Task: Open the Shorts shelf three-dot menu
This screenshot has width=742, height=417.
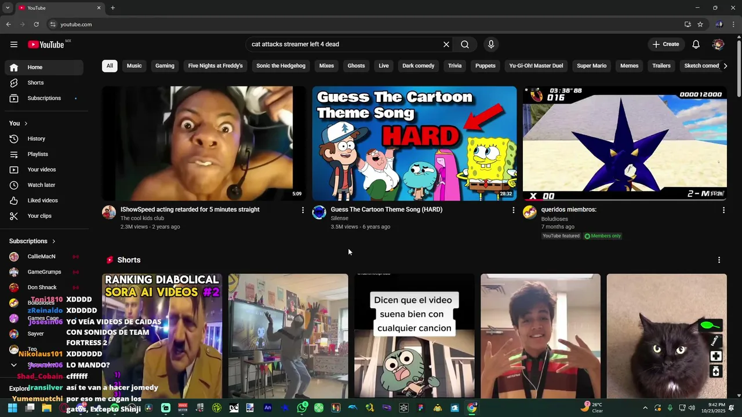Action: pyautogui.click(x=719, y=260)
